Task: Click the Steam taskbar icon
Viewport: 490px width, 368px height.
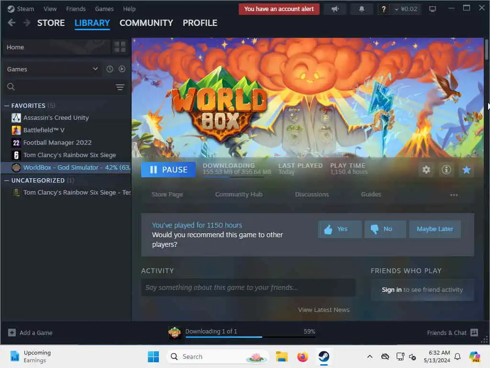Action: [x=324, y=356]
